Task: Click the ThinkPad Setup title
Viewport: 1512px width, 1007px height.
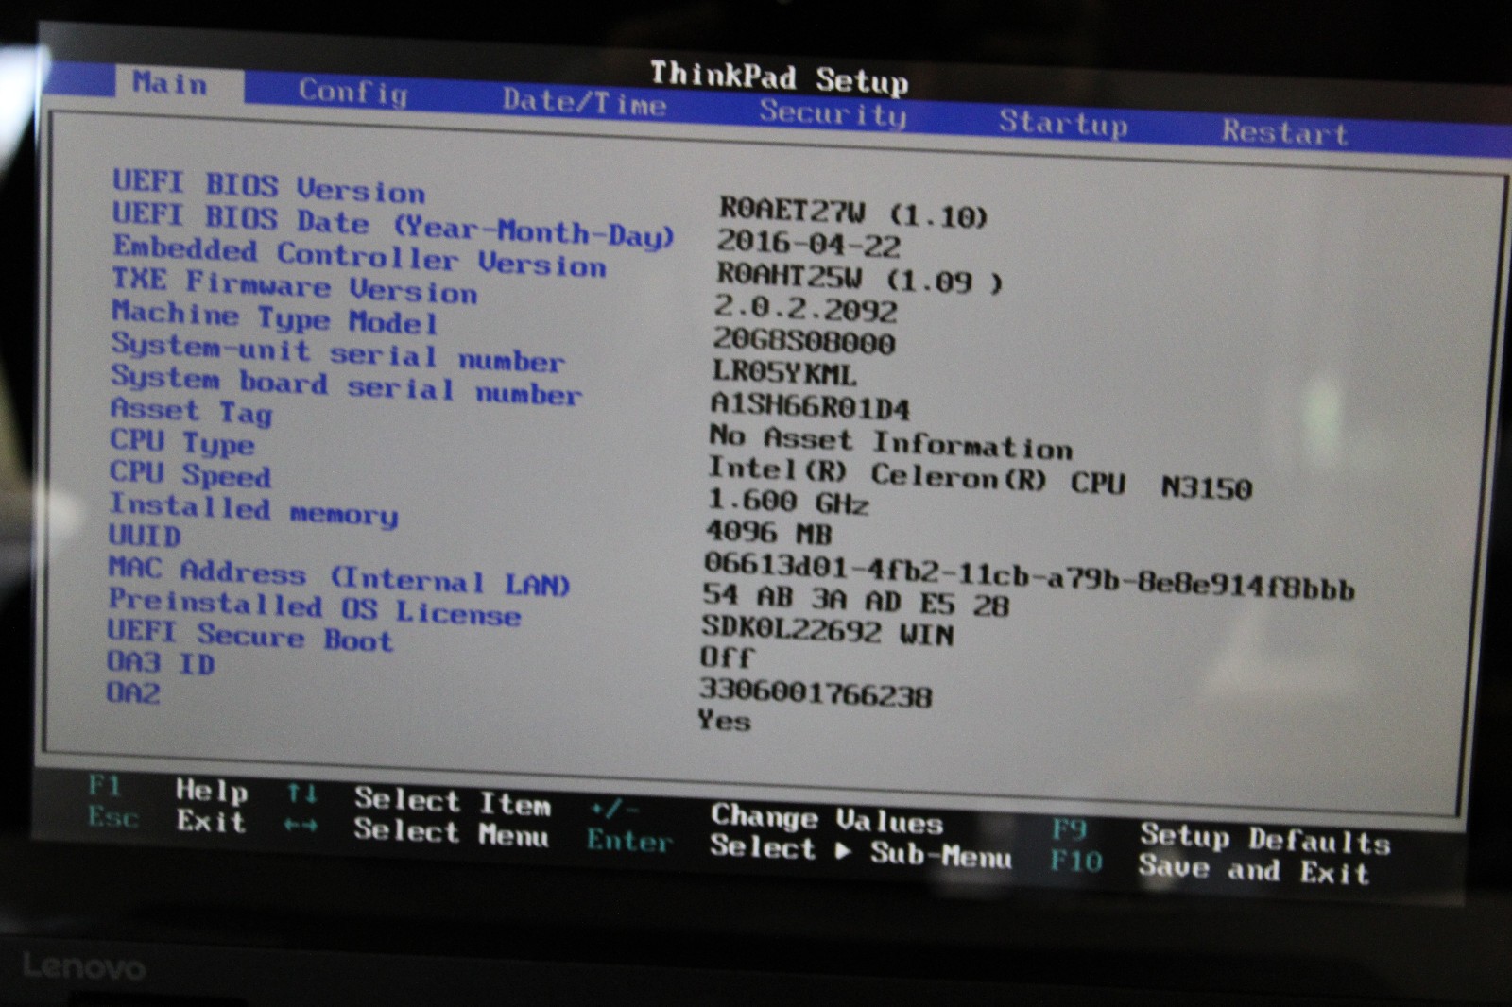Action: pyautogui.click(x=780, y=77)
